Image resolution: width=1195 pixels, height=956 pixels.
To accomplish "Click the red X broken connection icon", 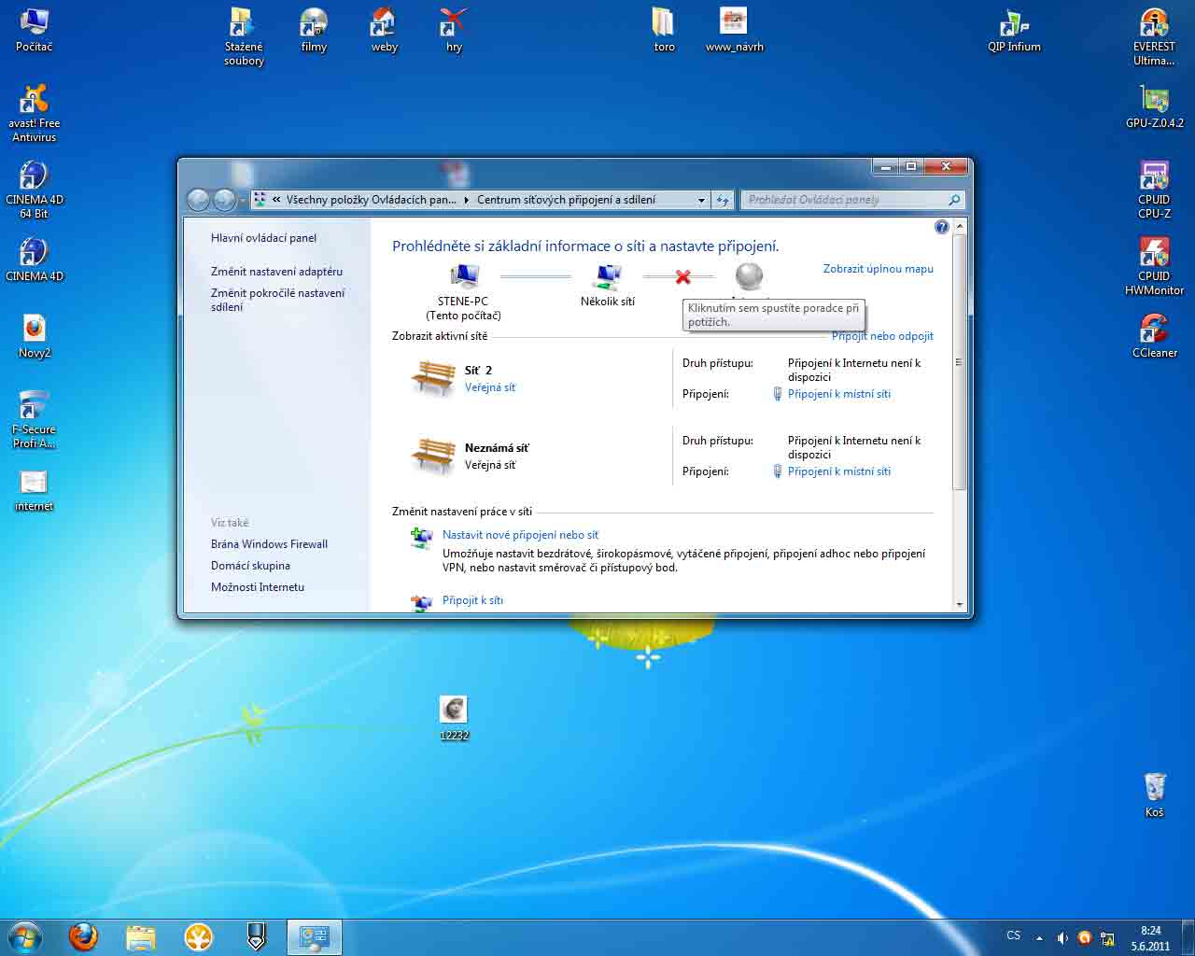I will [x=682, y=277].
